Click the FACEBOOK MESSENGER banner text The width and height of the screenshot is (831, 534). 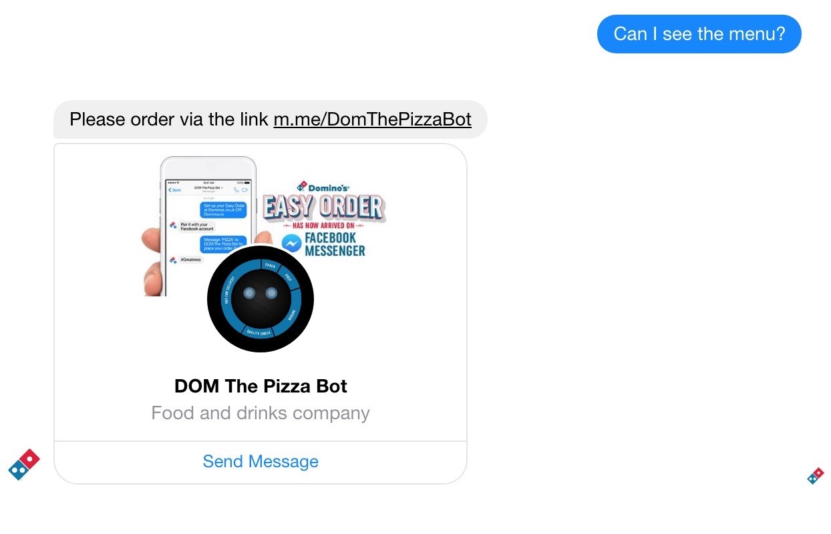click(x=335, y=244)
